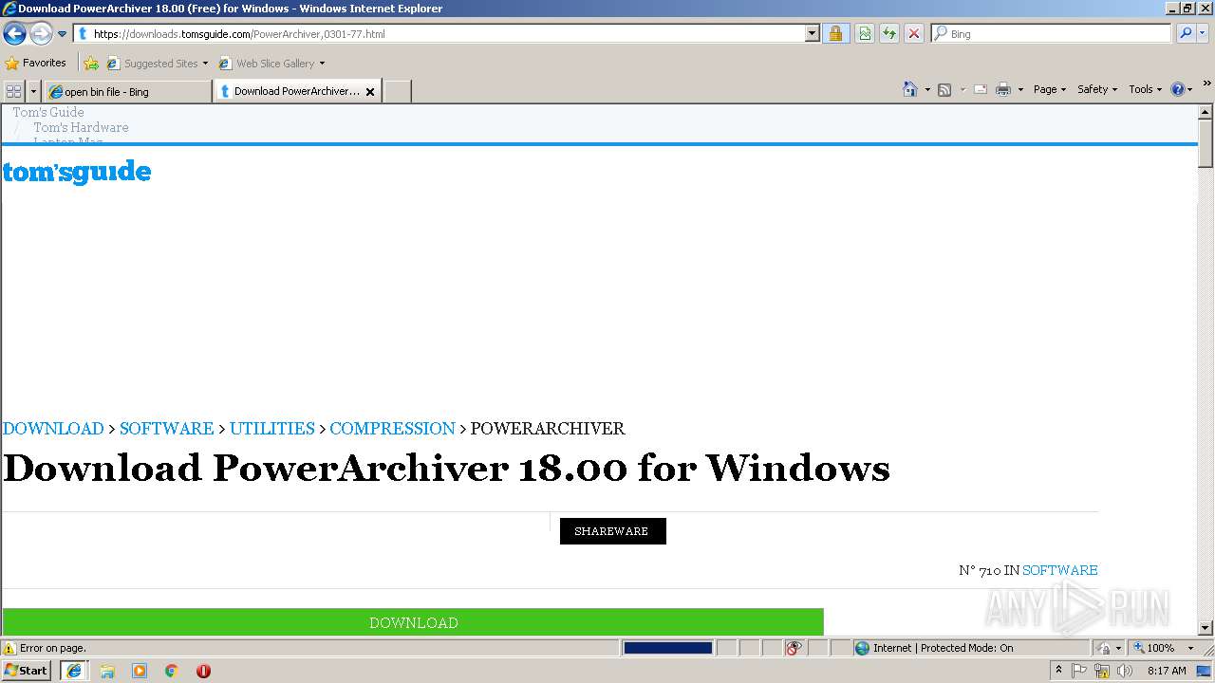The width and height of the screenshot is (1215, 683).
Task: Open the Windows Start menu
Action: [x=27, y=671]
